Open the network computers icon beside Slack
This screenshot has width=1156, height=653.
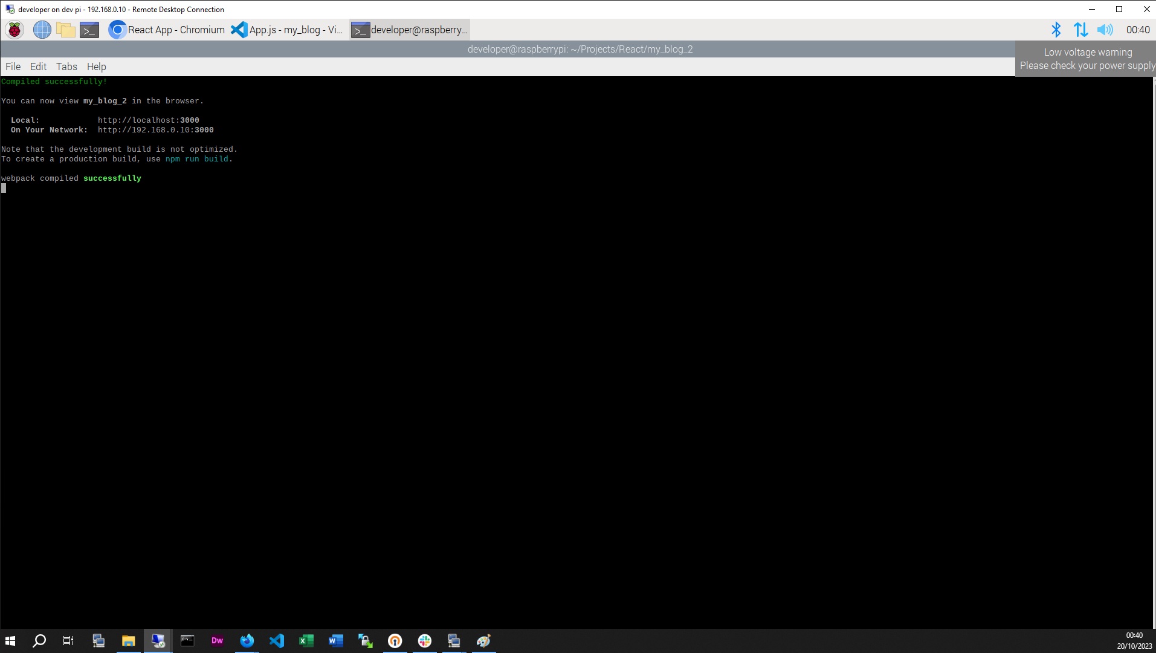pyautogui.click(x=454, y=641)
